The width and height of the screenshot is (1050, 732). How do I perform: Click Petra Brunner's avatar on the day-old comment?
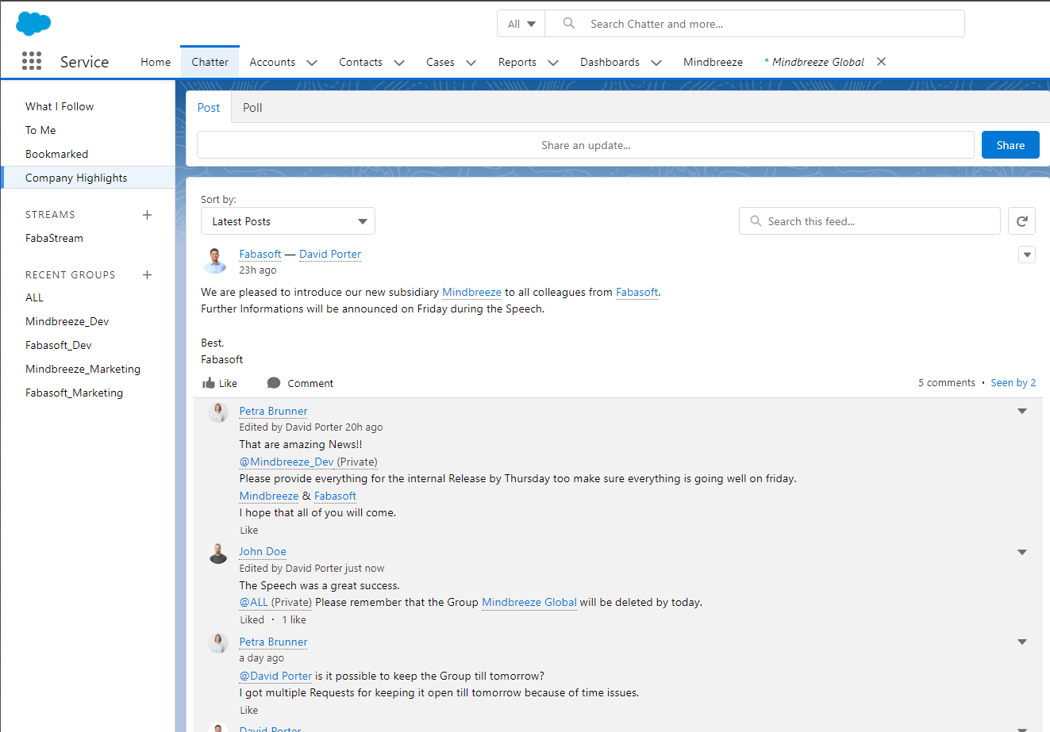tap(218, 643)
